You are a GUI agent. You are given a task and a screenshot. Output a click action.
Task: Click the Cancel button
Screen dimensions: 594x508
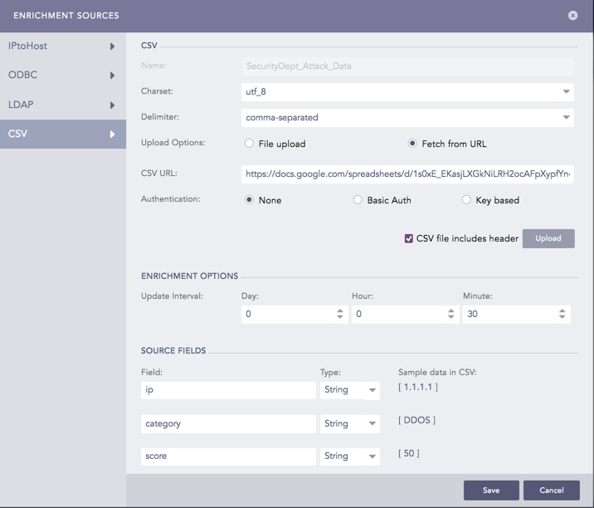pyautogui.click(x=551, y=491)
